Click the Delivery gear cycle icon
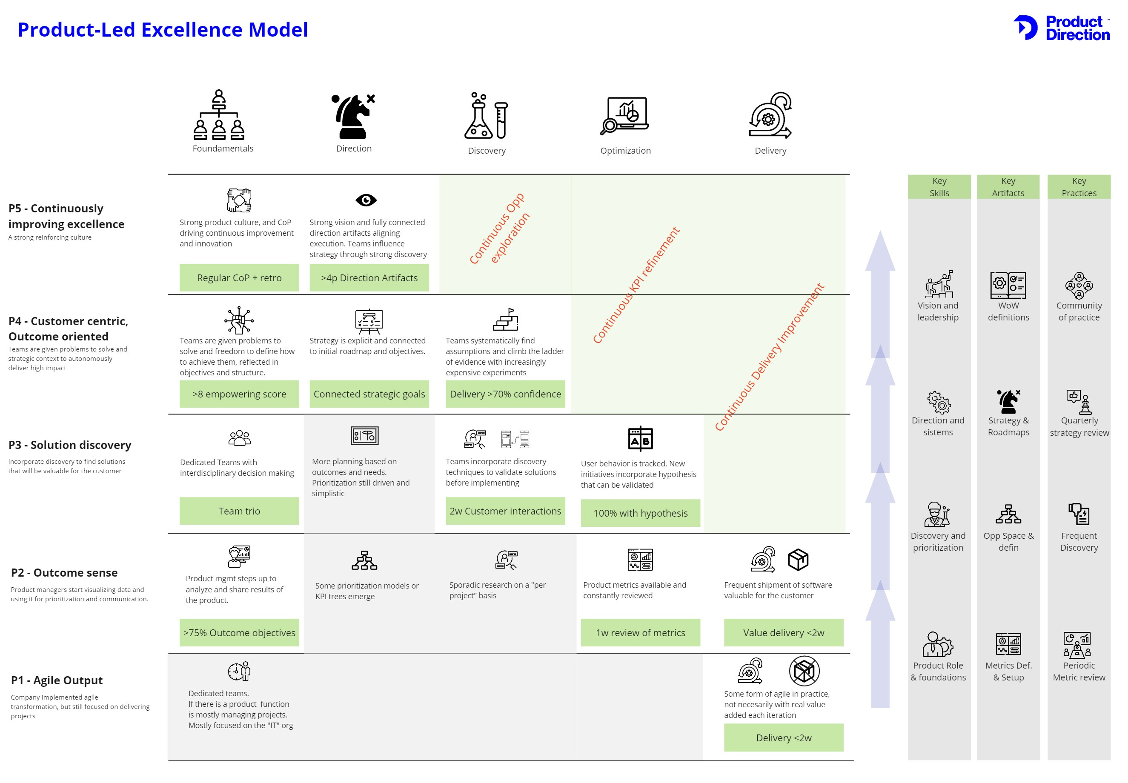Viewport: 1128px width, 783px height. [770, 115]
